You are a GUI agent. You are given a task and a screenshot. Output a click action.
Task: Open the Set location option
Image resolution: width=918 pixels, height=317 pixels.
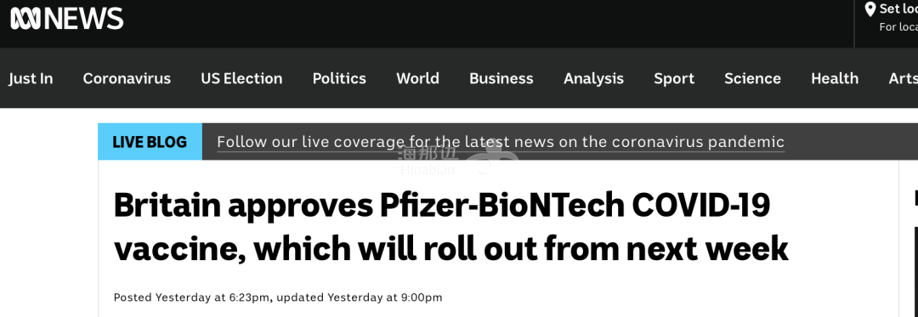coord(898,9)
